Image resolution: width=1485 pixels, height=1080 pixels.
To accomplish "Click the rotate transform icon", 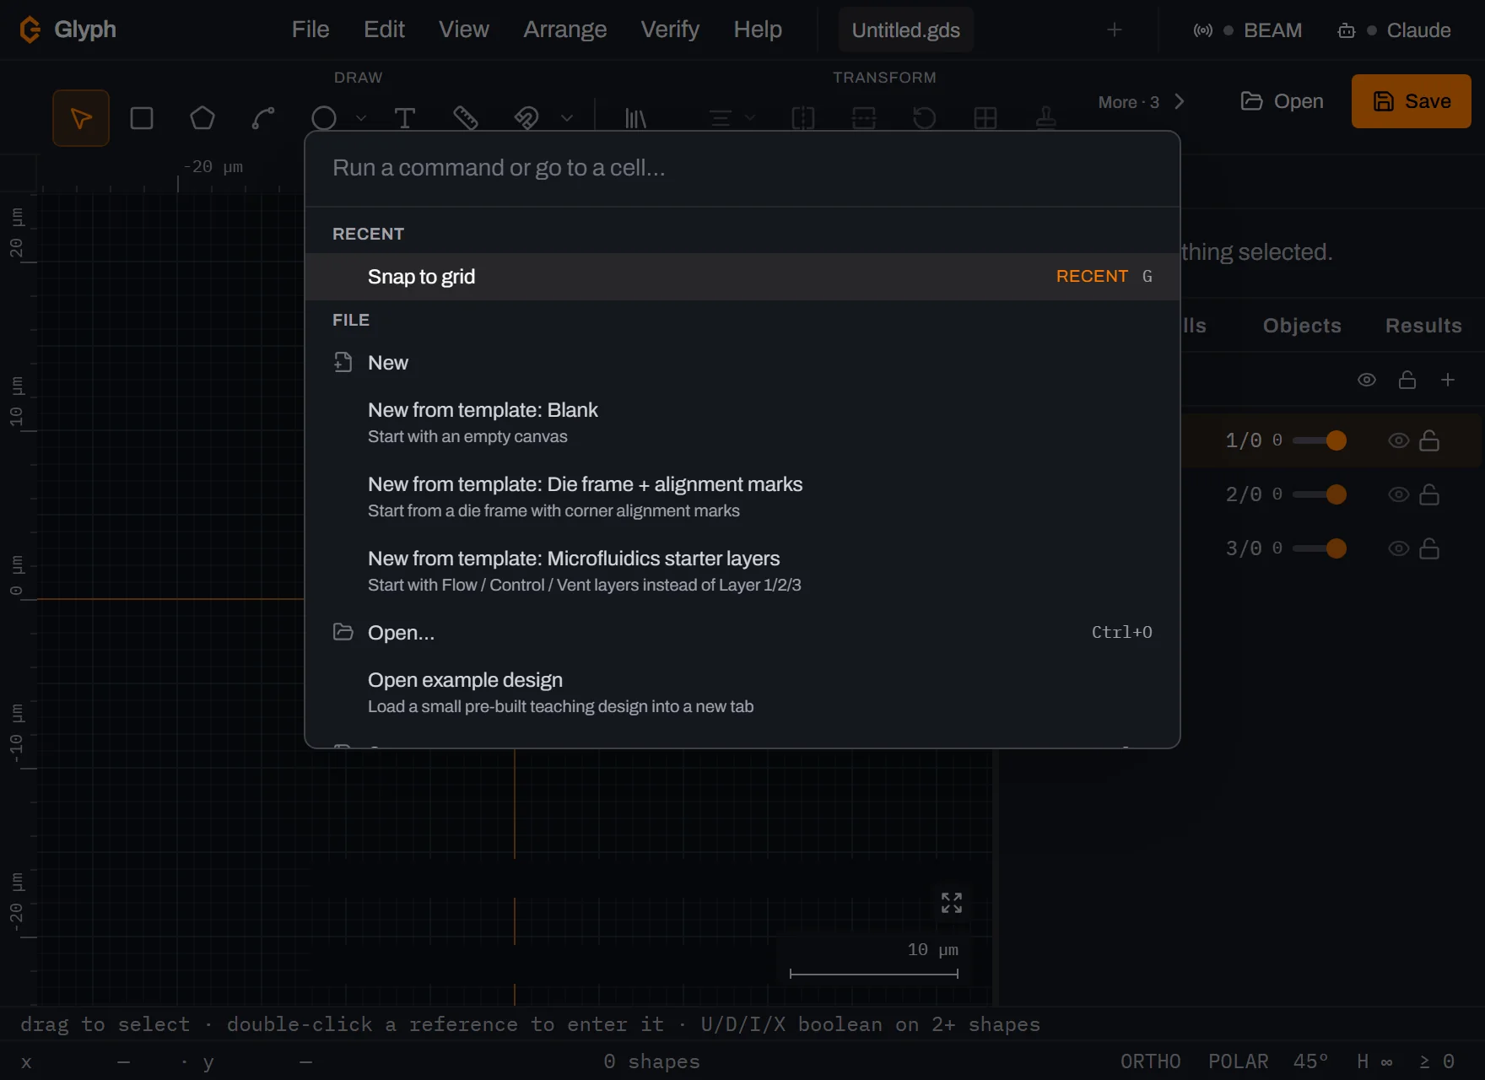I will (x=925, y=118).
